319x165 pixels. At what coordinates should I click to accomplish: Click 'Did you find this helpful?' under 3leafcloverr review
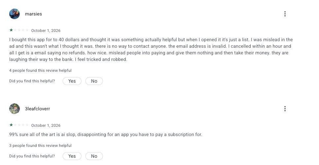tap(32, 156)
